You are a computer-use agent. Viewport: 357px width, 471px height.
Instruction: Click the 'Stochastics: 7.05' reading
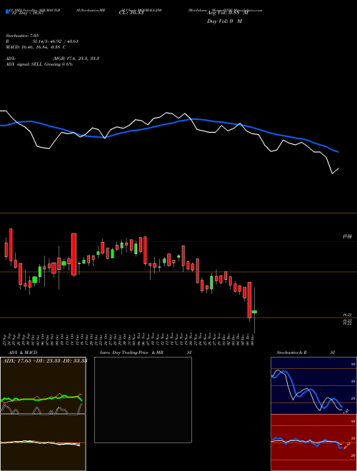tap(22, 36)
